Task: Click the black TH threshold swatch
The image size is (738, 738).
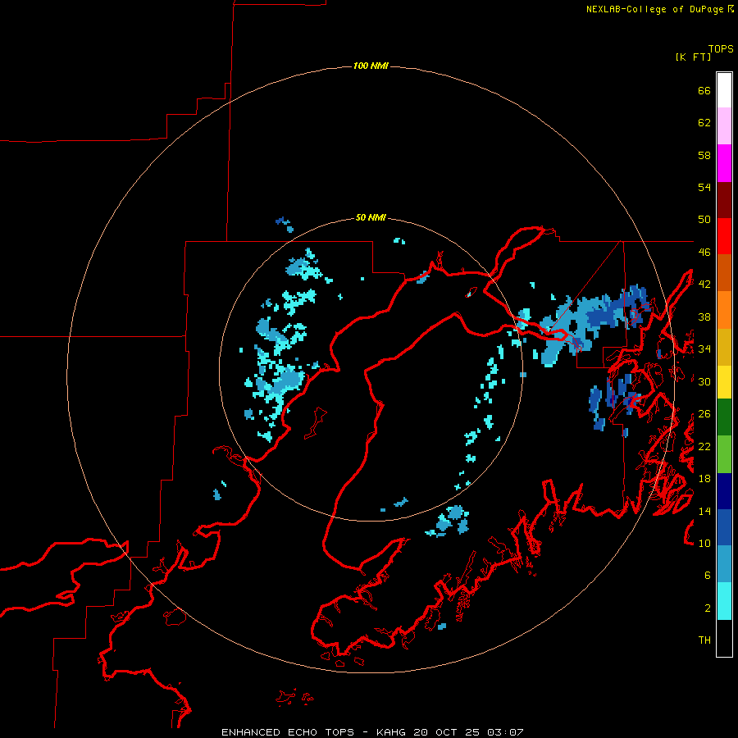Action: pyautogui.click(x=724, y=638)
